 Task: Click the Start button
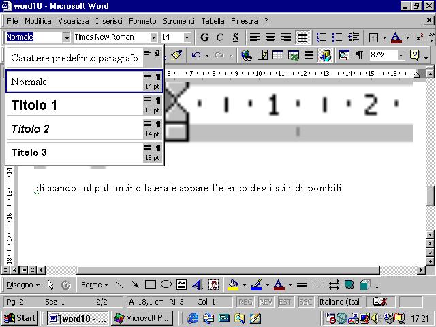[x=20, y=318]
